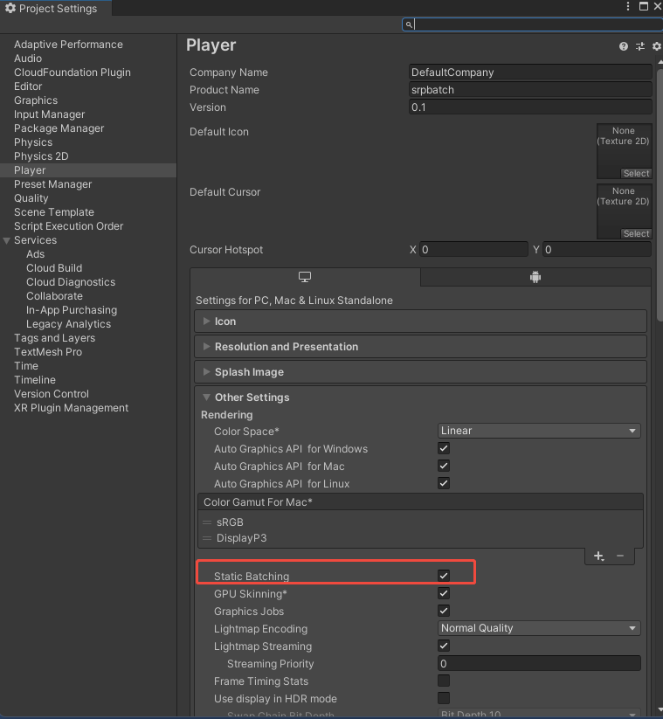Click the Company Name field
663x719 pixels.
pos(530,73)
